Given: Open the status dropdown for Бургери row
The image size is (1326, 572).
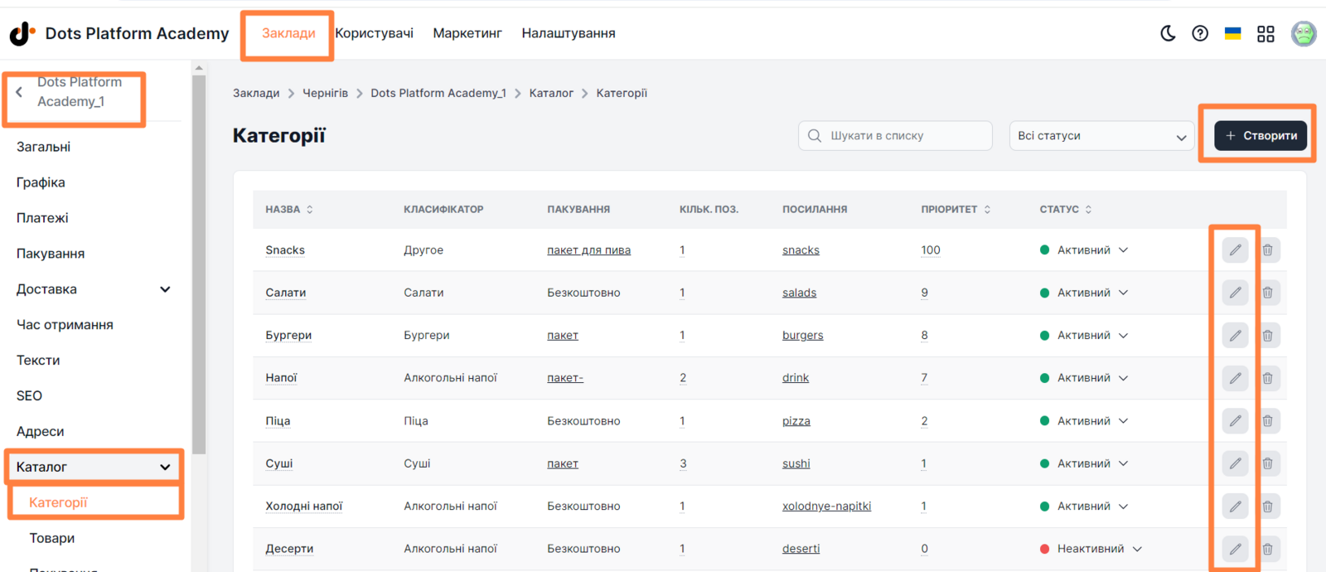Looking at the screenshot, I should click(1084, 336).
